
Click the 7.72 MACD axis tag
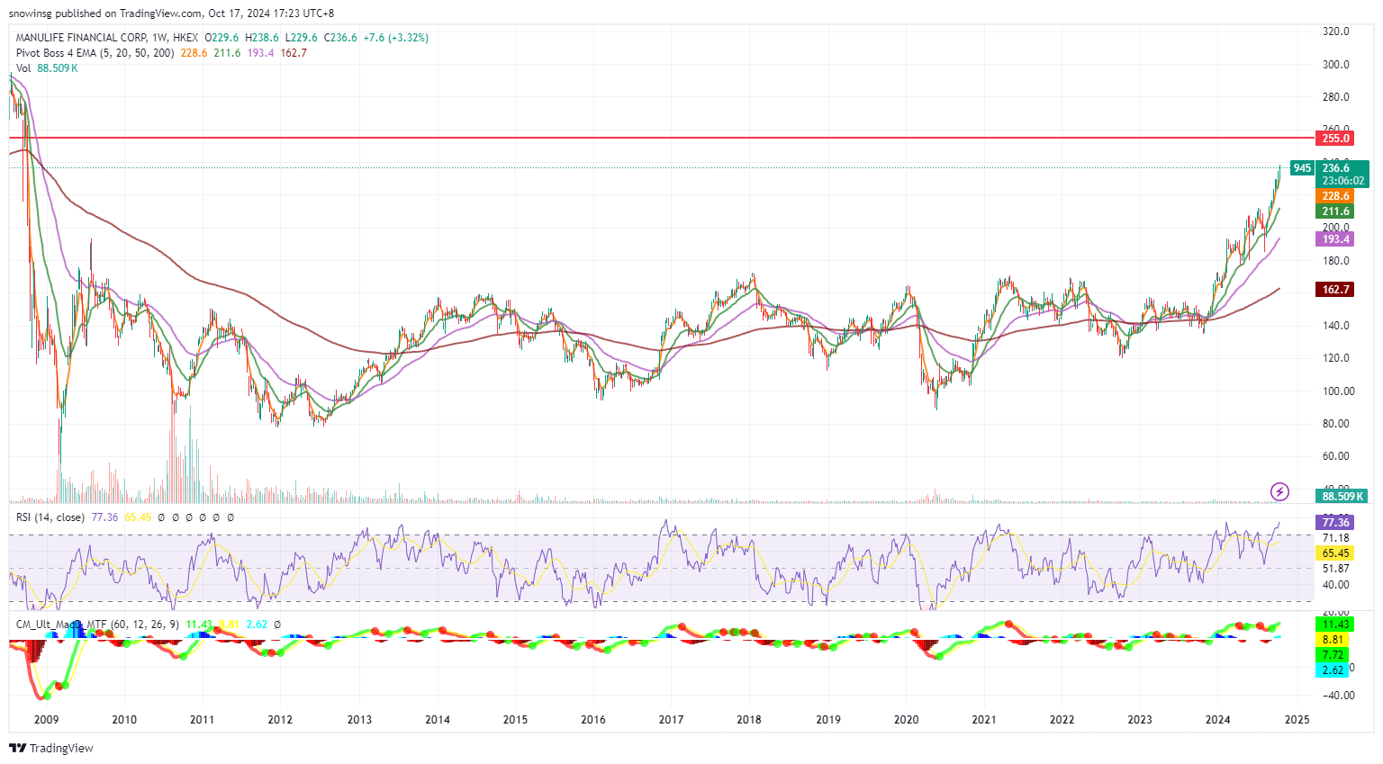pyautogui.click(x=1333, y=654)
